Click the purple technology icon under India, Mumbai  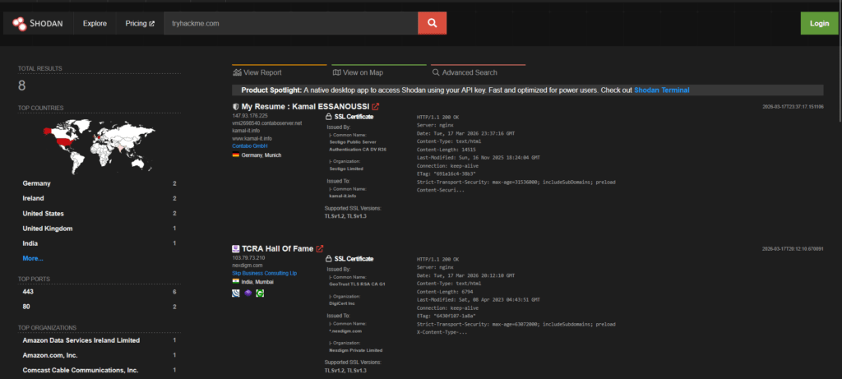(248, 293)
